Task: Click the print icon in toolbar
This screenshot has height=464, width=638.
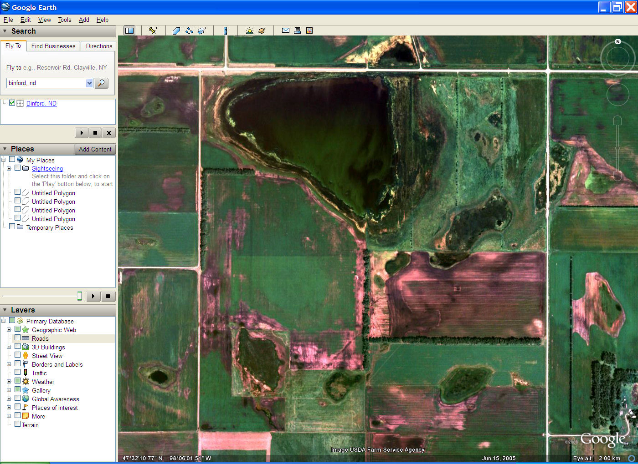Action: (x=297, y=30)
